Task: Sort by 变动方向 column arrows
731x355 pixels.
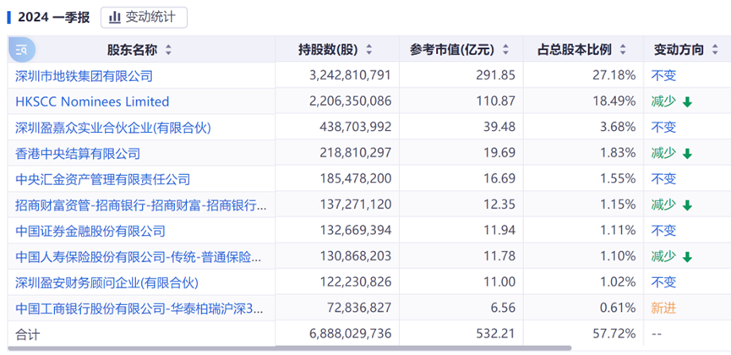Action: pyautogui.click(x=715, y=50)
